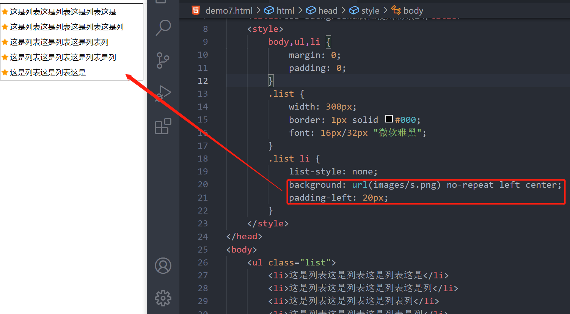Image resolution: width=570 pixels, height=314 pixels.
Task: Select the body breadcrumb item
Action: click(413, 11)
